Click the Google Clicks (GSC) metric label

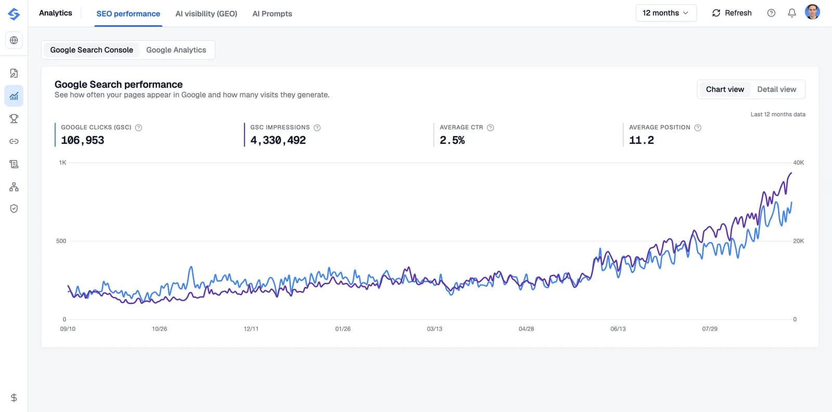(96, 127)
